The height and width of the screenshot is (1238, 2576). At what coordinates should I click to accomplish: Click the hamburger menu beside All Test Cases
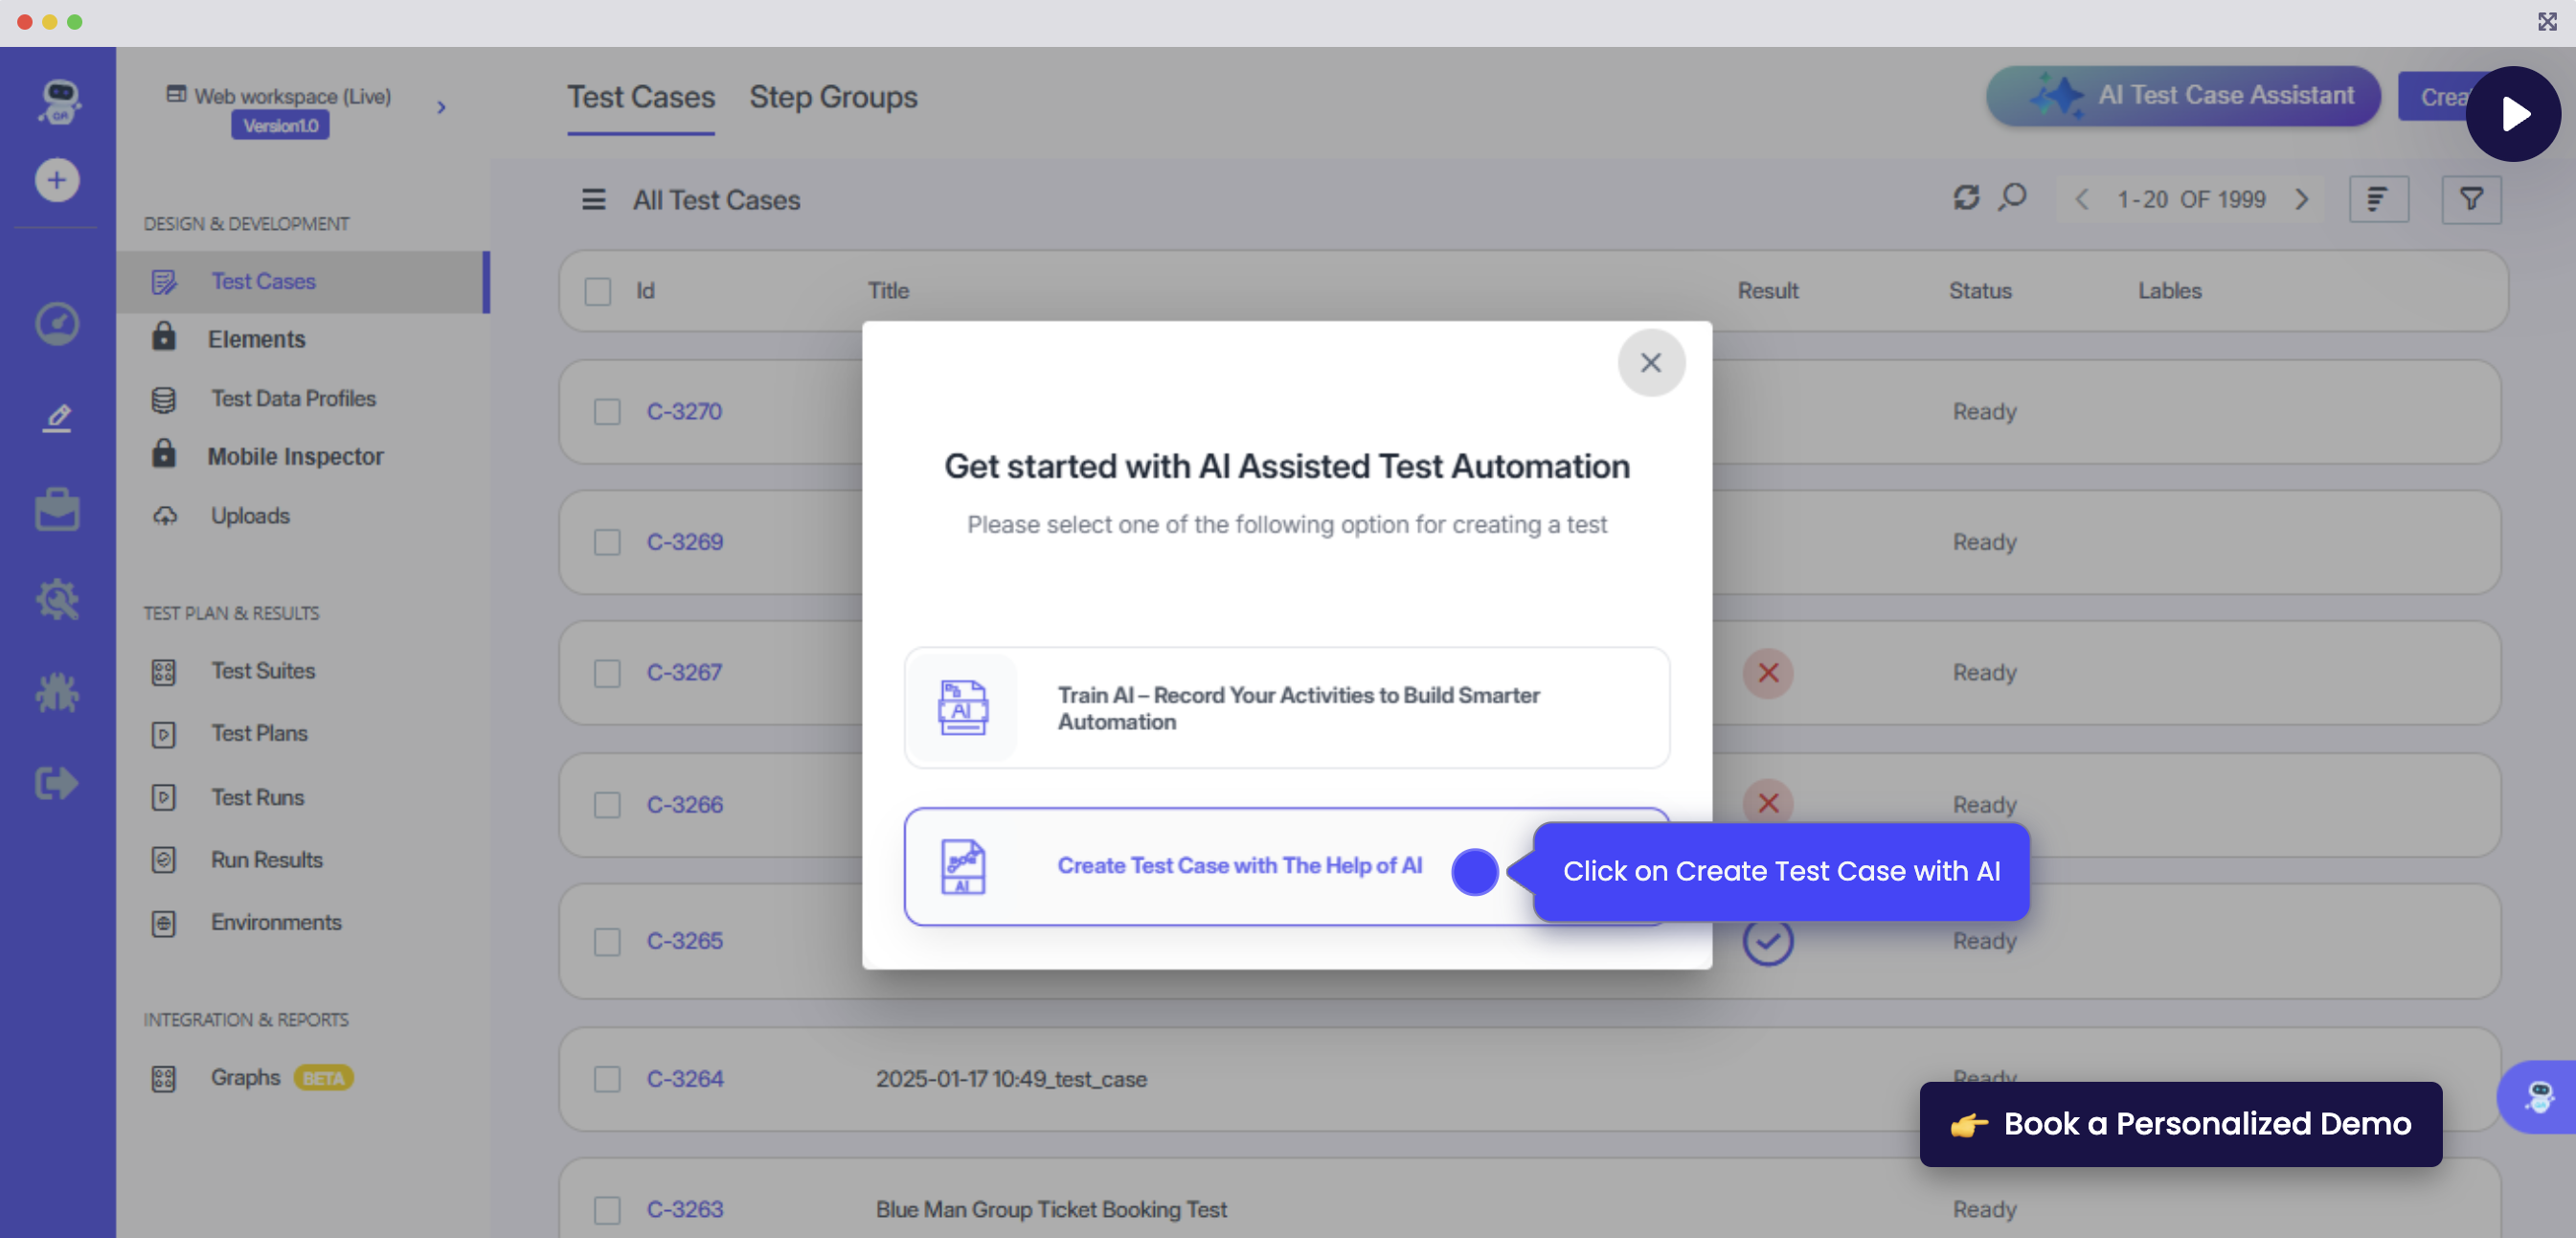click(593, 199)
